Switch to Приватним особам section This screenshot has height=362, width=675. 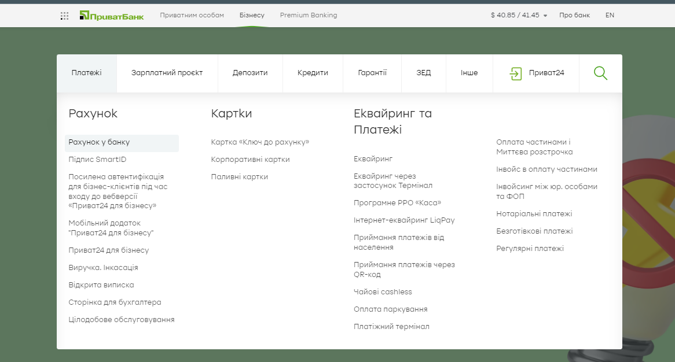192,15
